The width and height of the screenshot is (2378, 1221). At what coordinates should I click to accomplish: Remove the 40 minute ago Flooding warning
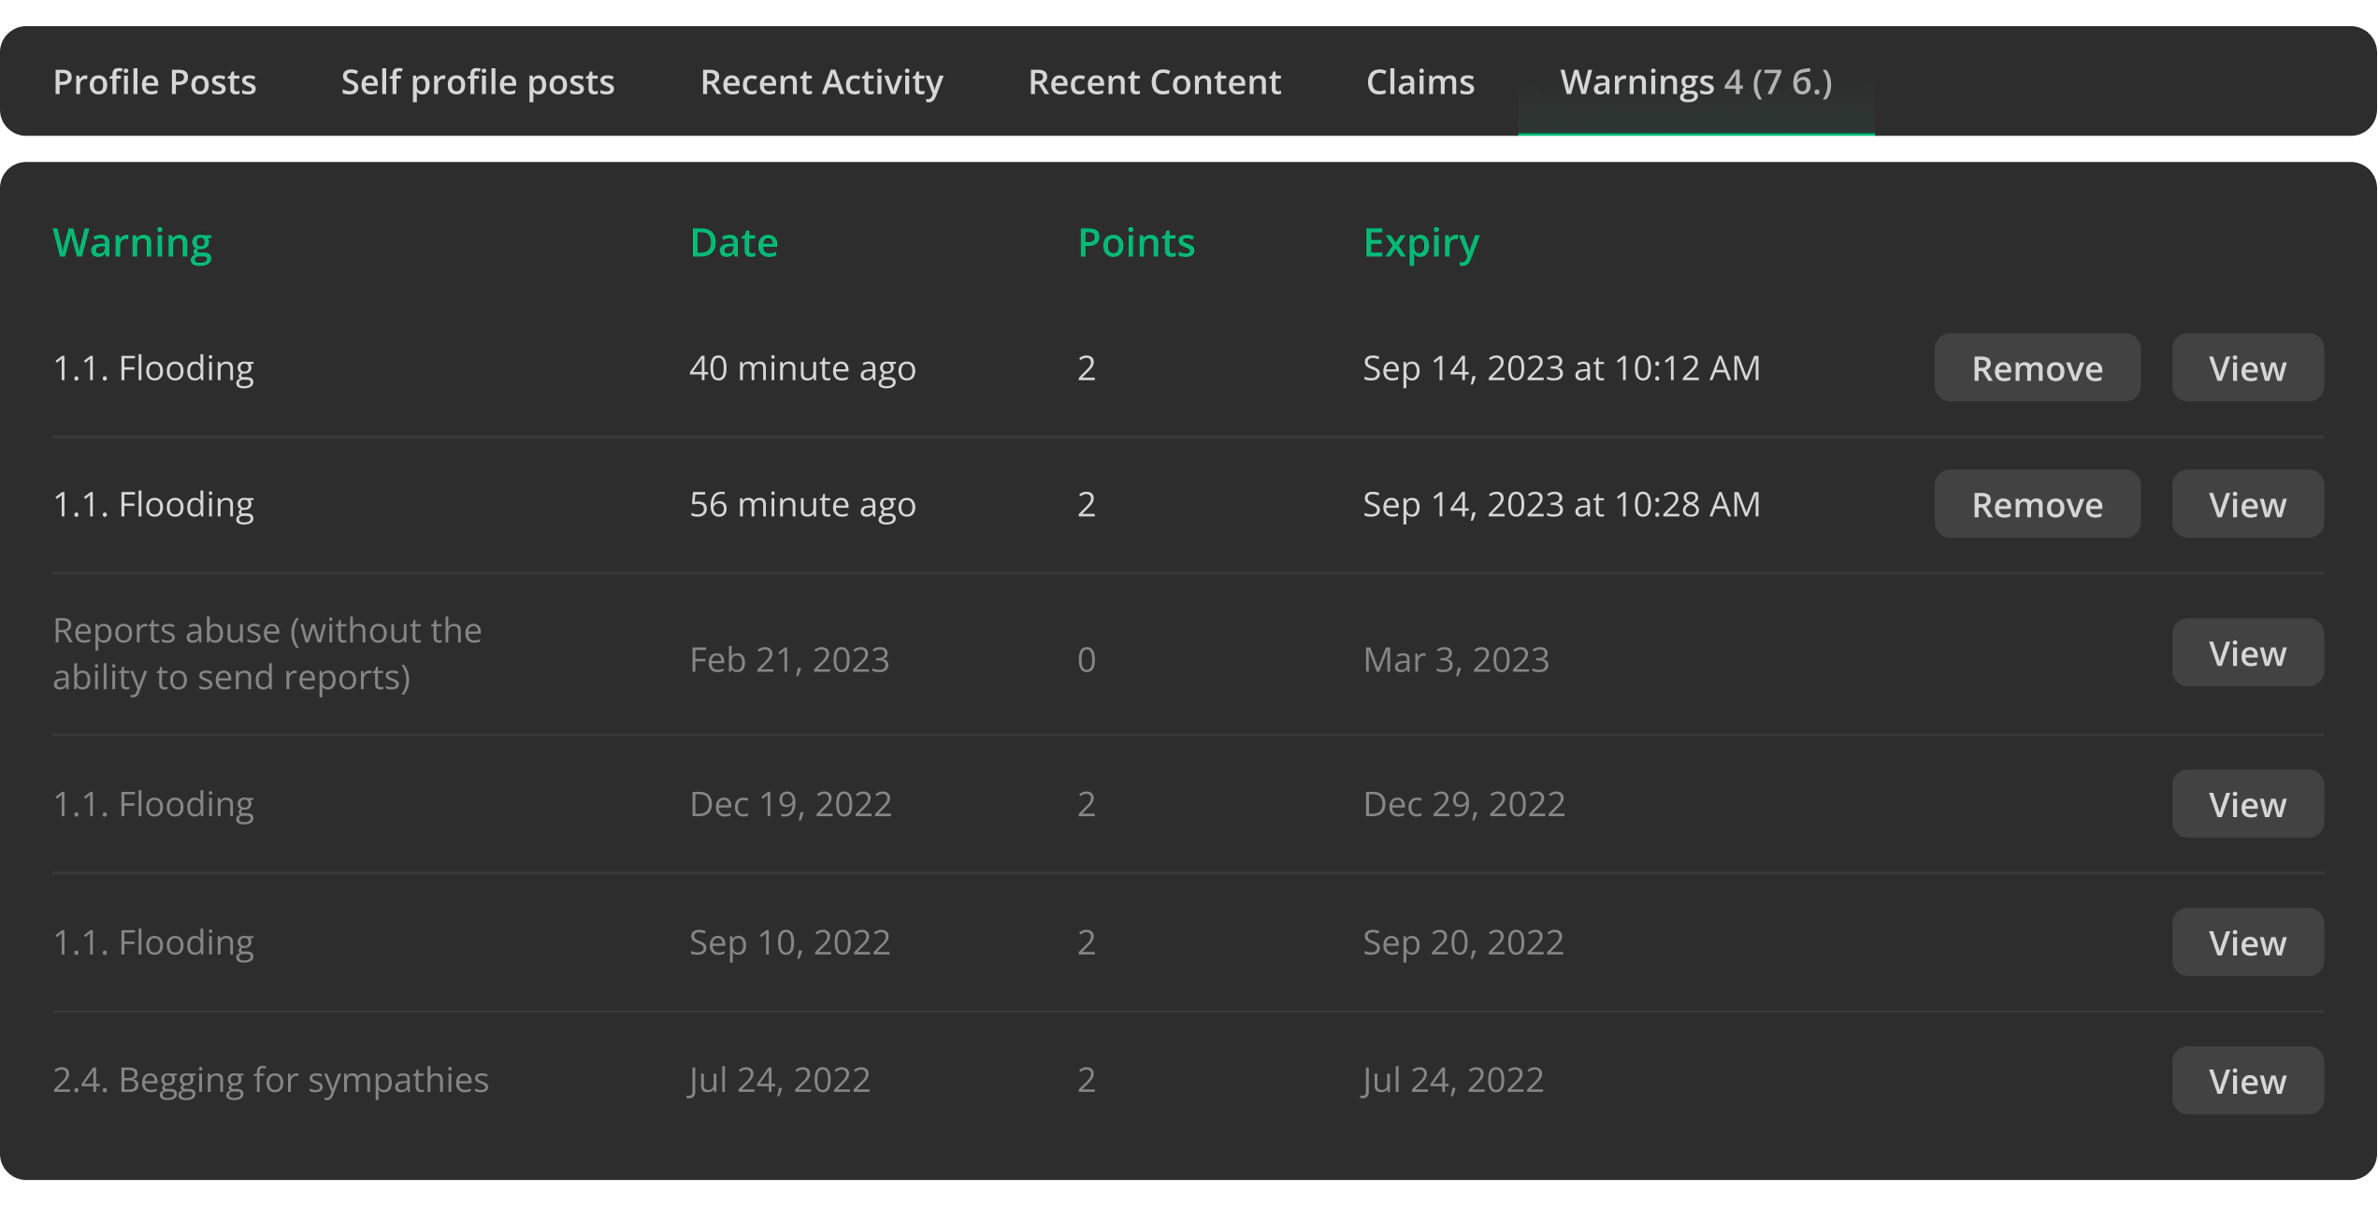(2037, 368)
